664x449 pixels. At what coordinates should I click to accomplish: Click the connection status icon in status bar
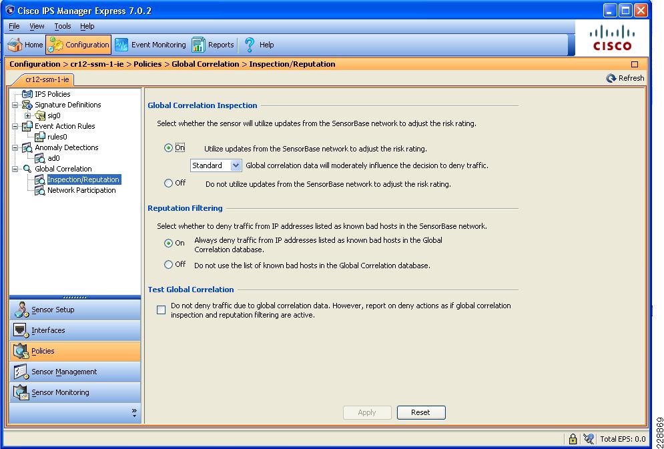(588, 439)
